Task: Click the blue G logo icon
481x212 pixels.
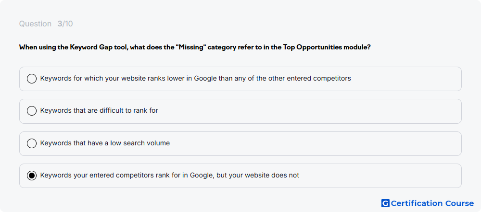Action: coord(385,203)
